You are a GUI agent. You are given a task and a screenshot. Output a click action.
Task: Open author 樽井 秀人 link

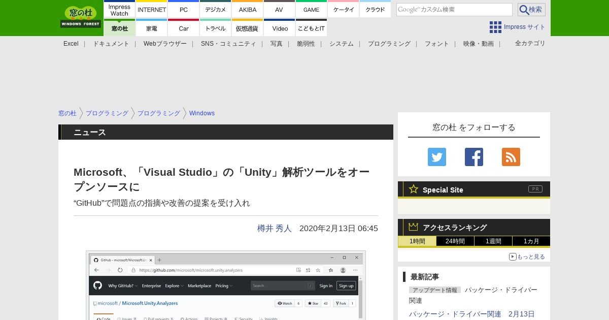(275, 229)
